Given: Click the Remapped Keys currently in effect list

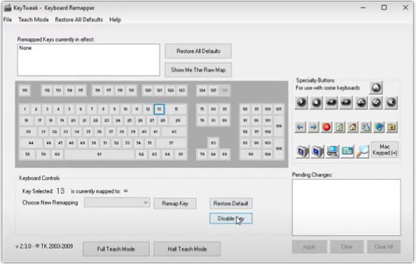Looking at the screenshot, I should click(x=88, y=60).
